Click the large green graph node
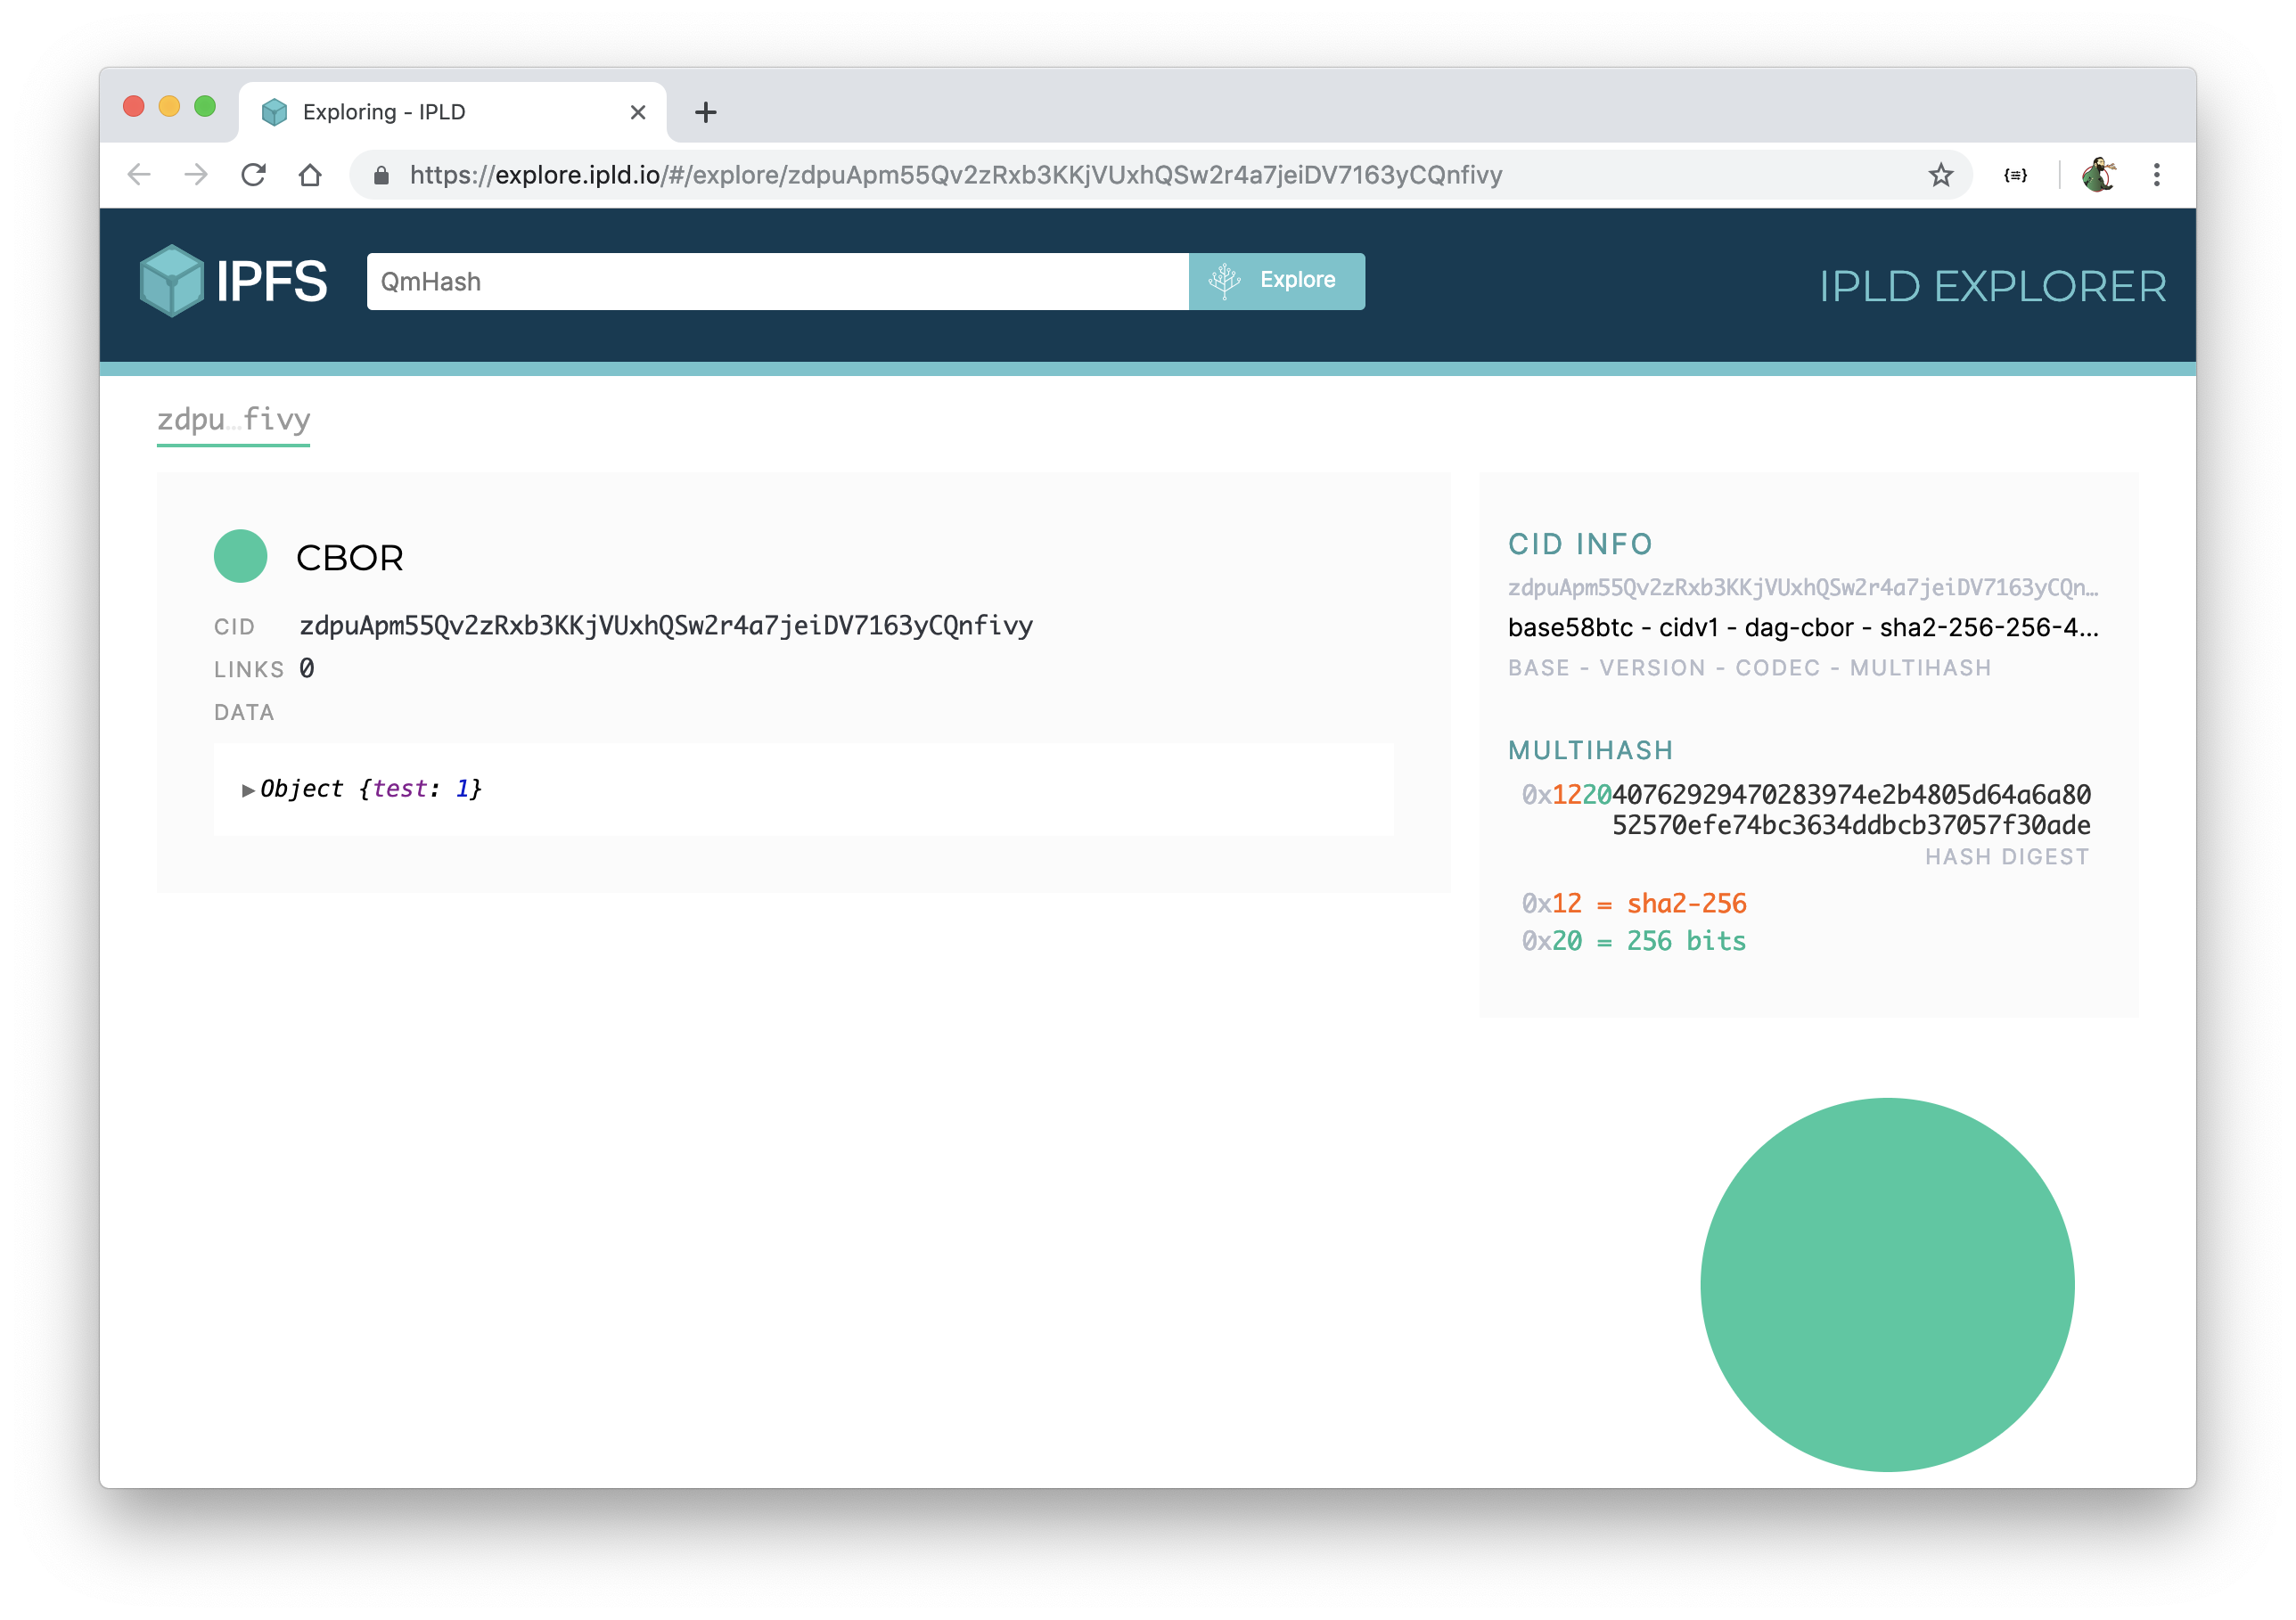Viewport: 2296px width, 1620px height. (1887, 1285)
